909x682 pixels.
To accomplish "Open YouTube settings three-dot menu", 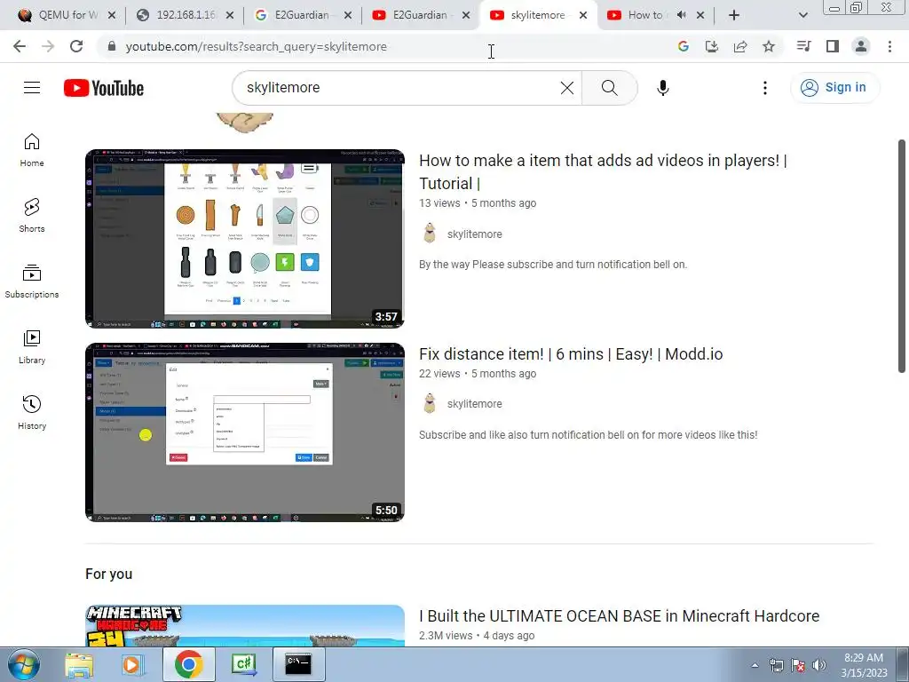I will point(765,88).
